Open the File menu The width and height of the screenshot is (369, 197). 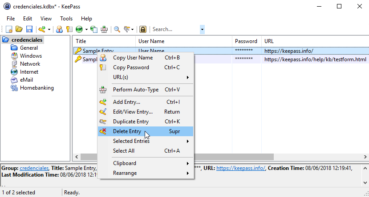click(11, 19)
